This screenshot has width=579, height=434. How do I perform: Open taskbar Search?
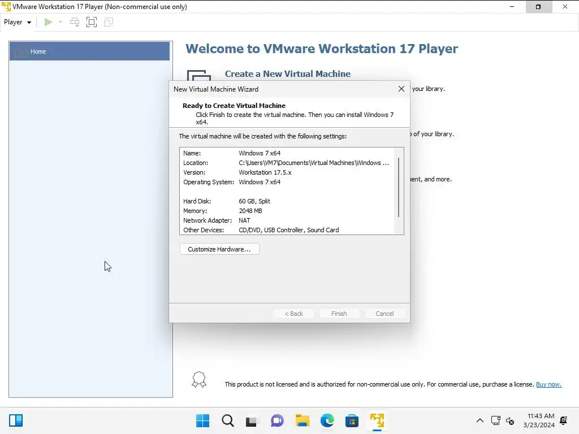point(227,420)
